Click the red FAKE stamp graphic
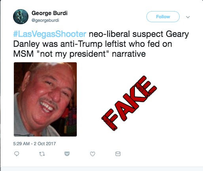The image size is (203, 171). [x=129, y=103]
